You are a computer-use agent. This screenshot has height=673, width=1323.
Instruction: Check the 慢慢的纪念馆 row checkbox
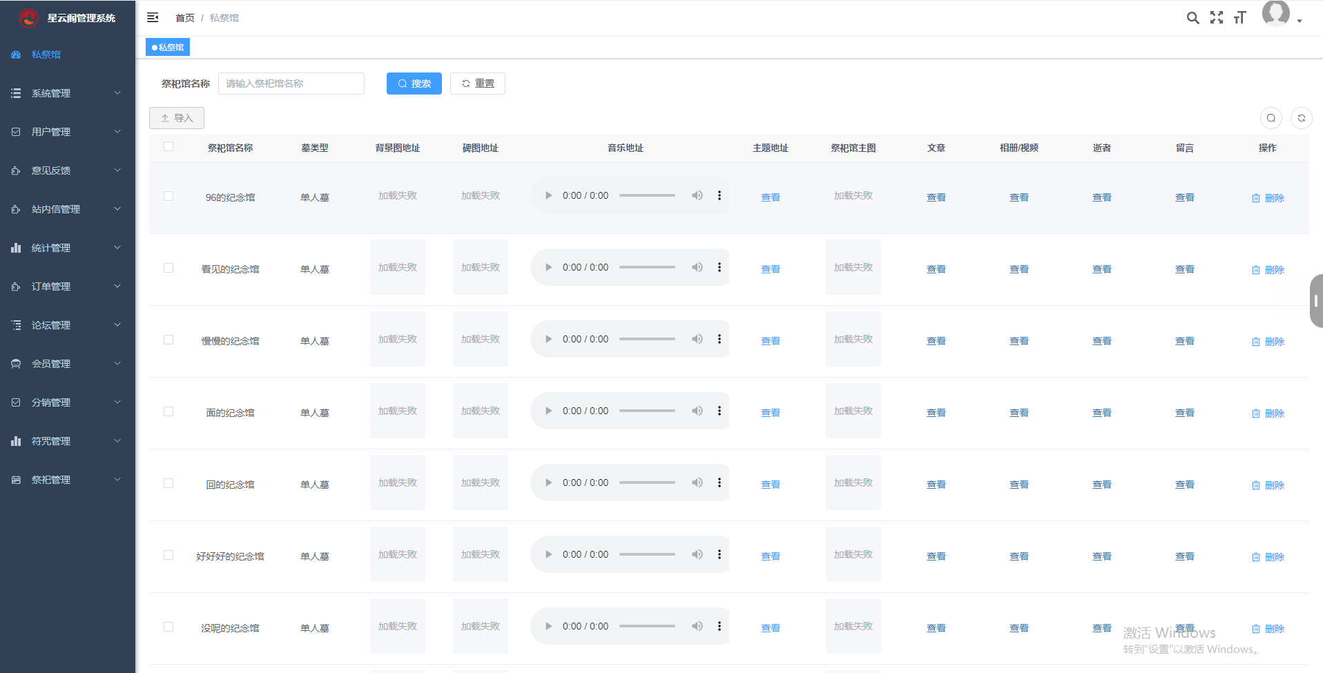(x=168, y=340)
